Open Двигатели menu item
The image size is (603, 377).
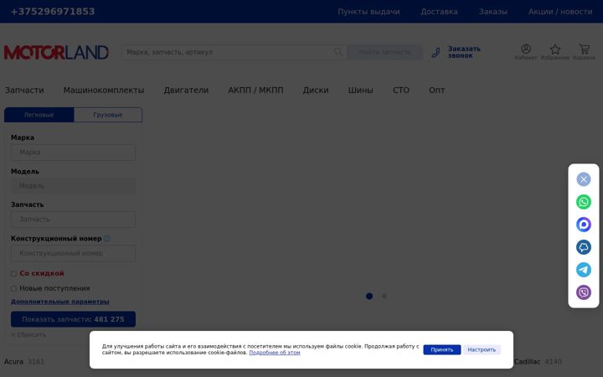(186, 90)
